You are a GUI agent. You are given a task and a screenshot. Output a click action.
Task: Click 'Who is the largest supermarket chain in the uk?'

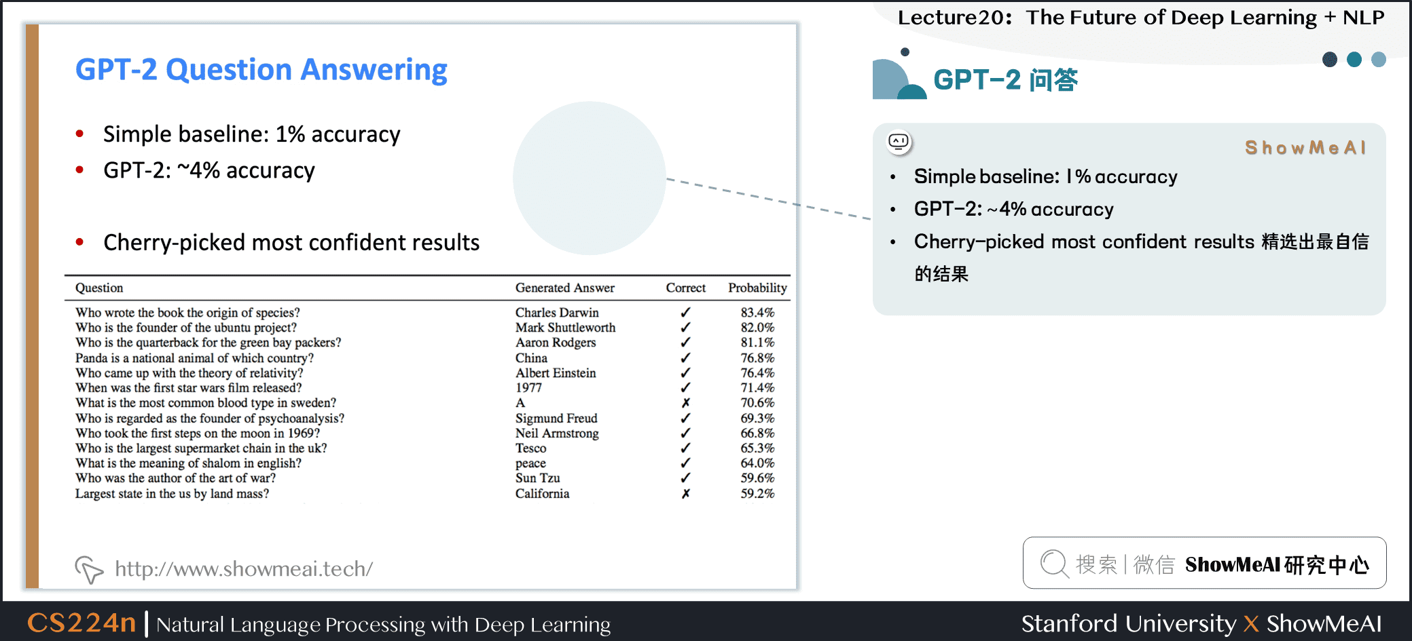click(201, 448)
